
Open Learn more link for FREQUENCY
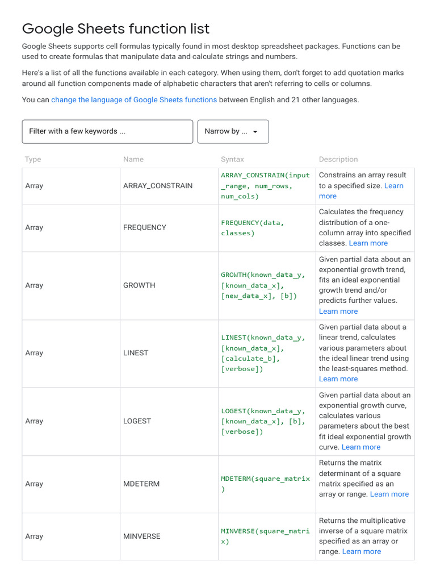(x=368, y=243)
